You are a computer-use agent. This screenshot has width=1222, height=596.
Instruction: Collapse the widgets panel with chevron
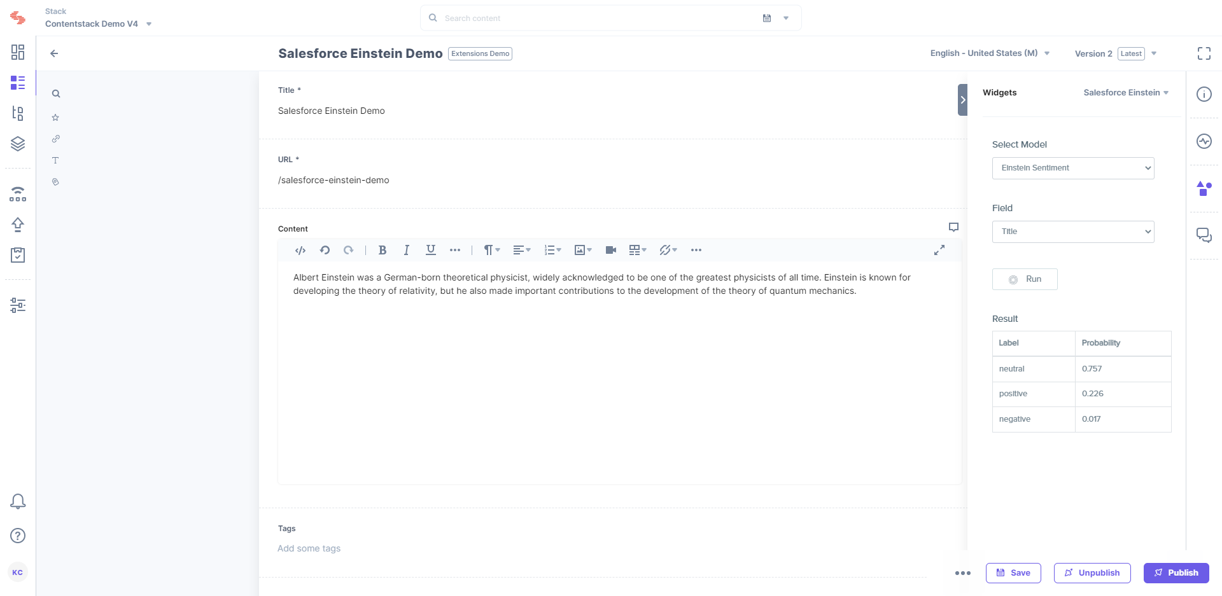pos(962,100)
